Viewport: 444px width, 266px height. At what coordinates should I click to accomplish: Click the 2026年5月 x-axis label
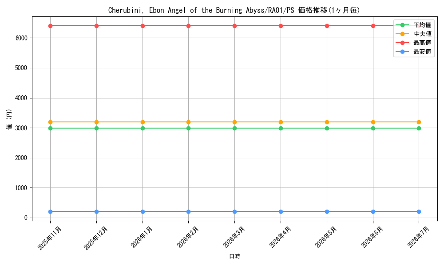(x=326, y=237)
